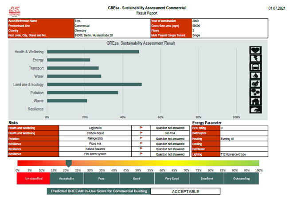Screen dimensions: 290x199
Task: Click the Carbon dioxid risk cell
Action: coord(95,133)
